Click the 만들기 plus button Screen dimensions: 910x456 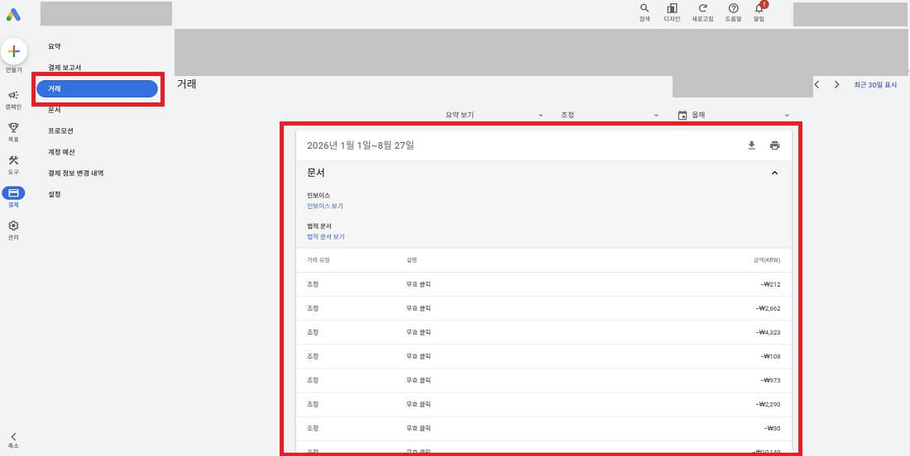tap(14, 51)
